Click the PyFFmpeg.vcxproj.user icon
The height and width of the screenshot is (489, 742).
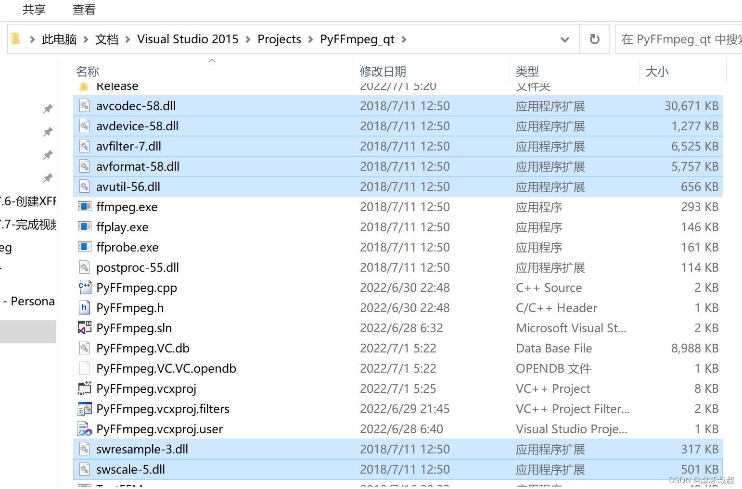pyautogui.click(x=85, y=429)
